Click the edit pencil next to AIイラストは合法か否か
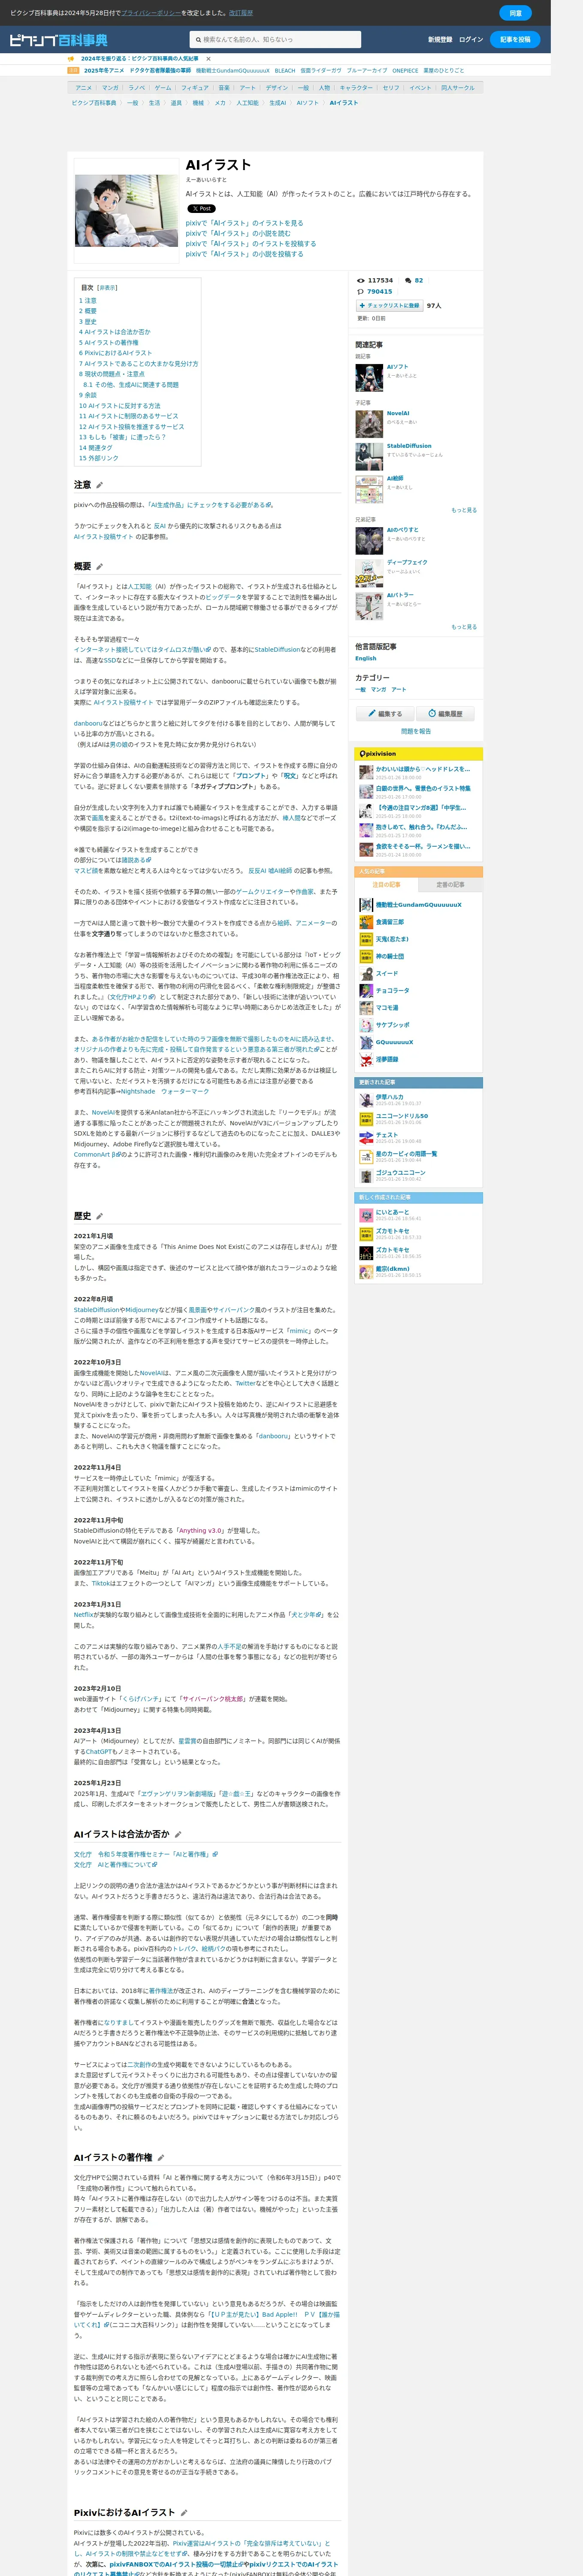The height and width of the screenshot is (2576, 583). (x=178, y=1835)
